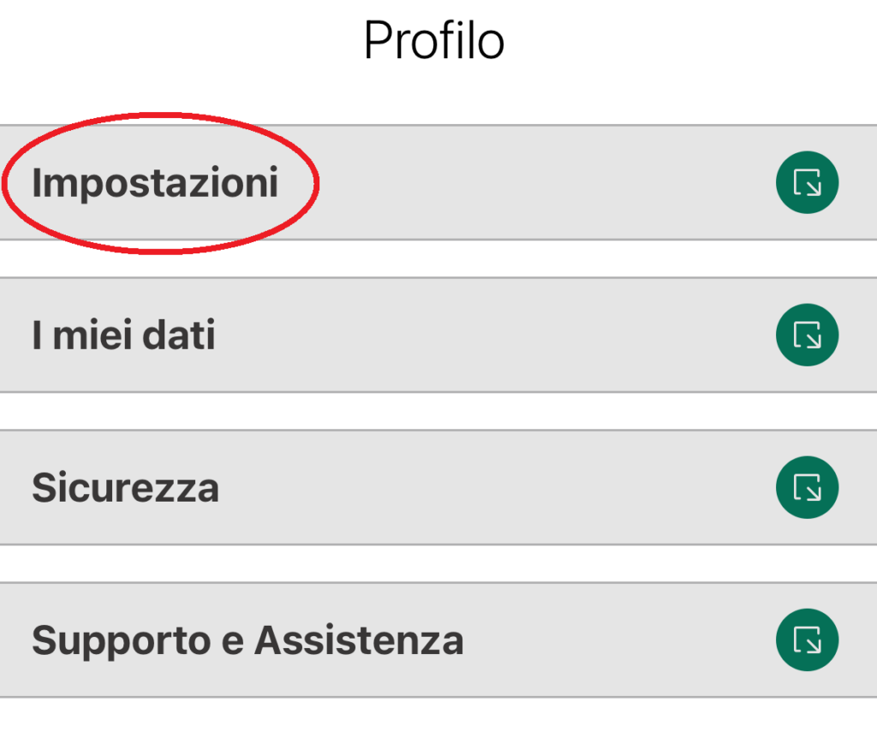The width and height of the screenshot is (877, 749).
Task: Click gray space right of Assistenza text
Action: 617,640
